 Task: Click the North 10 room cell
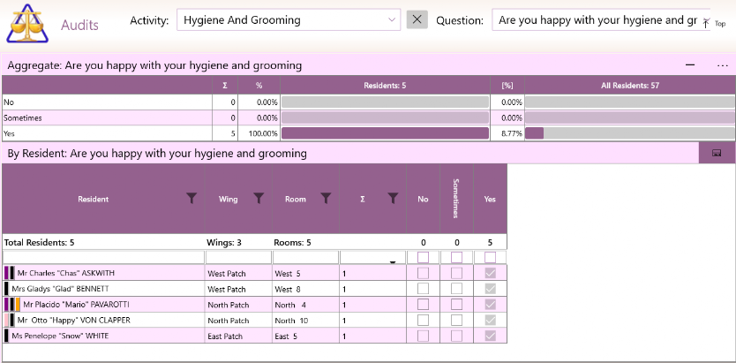click(305, 321)
